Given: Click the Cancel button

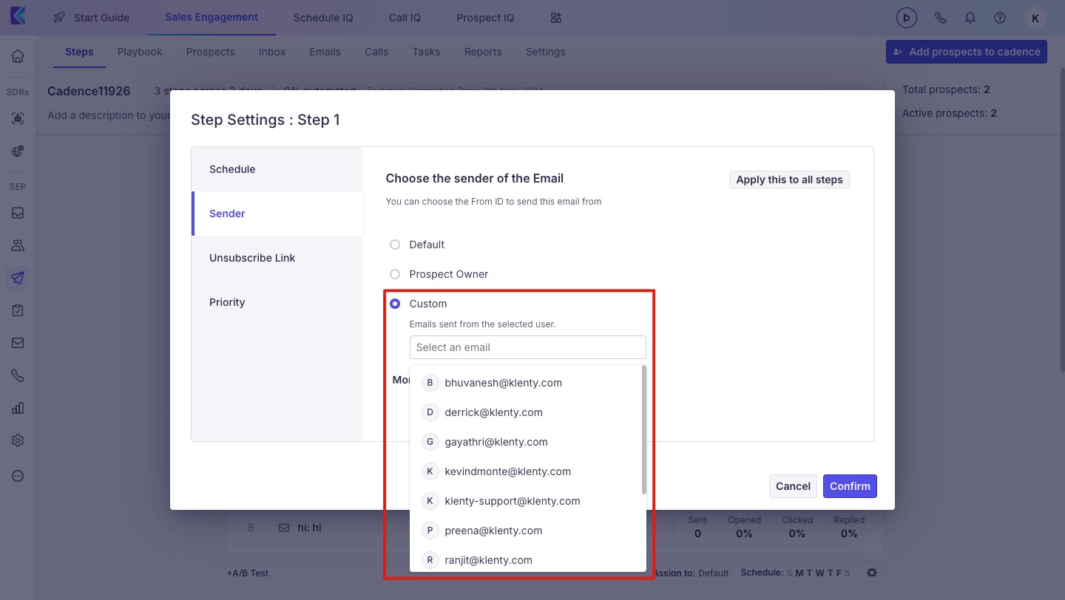Looking at the screenshot, I should pos(793,486).
